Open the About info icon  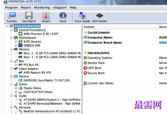[63, 17]
